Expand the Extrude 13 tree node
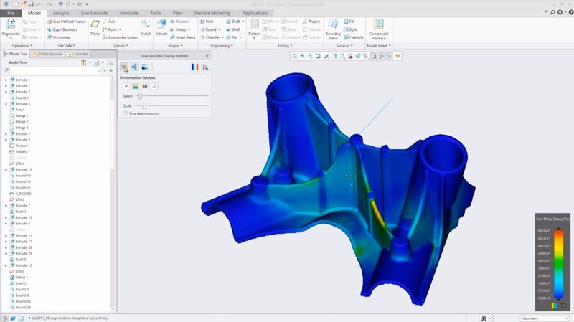This screenshot has width=574, height=322. 6,170
